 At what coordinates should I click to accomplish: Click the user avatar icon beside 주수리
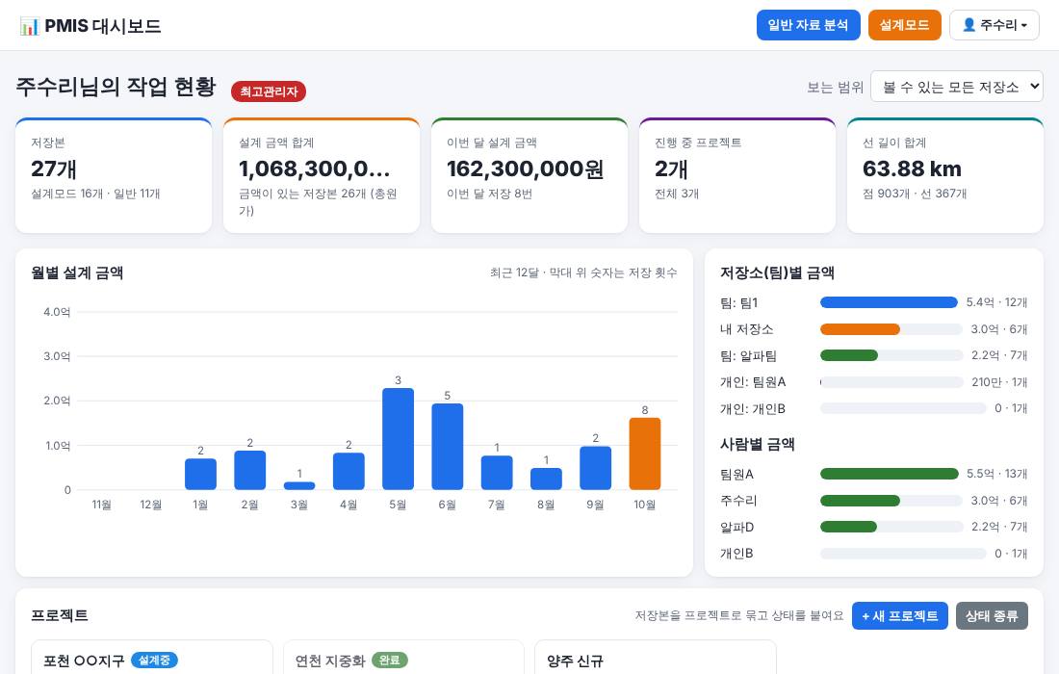tap(969, 25)
